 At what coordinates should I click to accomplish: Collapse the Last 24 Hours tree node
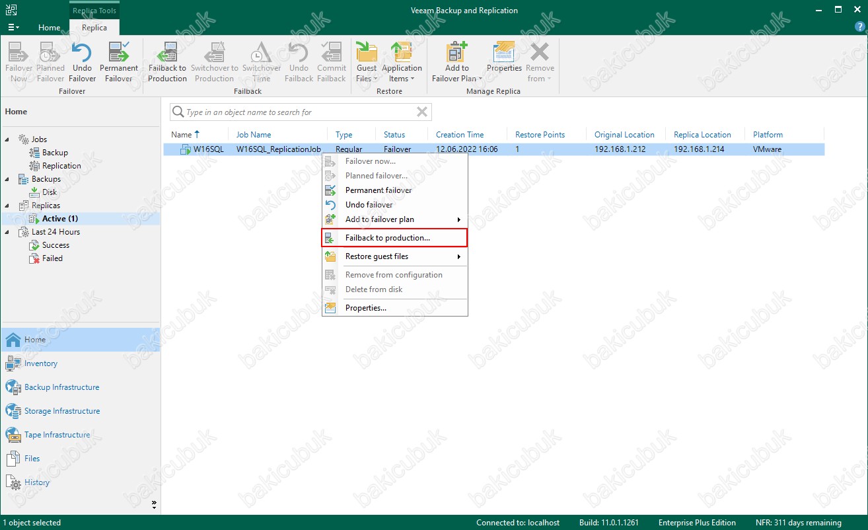(x=8, y=232)
